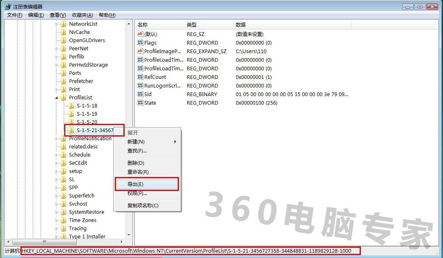Image resolution: width=443 pixels, height=258 pixels.
Task: Click the folder icon of Schedule key
Action: (64, 155)
